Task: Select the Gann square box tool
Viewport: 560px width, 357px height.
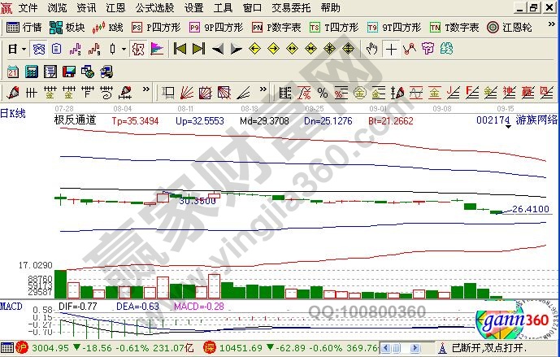Action: [x=205, y=93]
